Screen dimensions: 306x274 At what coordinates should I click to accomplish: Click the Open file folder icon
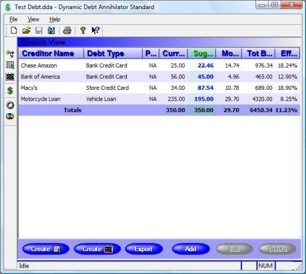tap(26, 31)
